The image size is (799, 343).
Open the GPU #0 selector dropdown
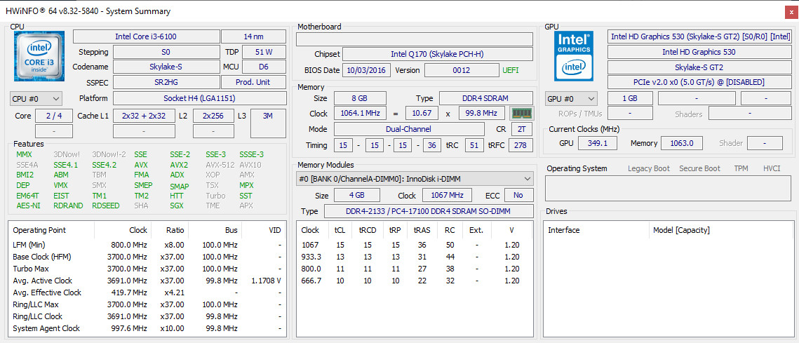click(x=571, y=99)
